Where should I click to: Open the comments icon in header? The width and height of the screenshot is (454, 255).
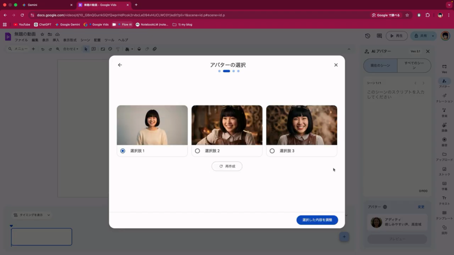click(379, 36)
